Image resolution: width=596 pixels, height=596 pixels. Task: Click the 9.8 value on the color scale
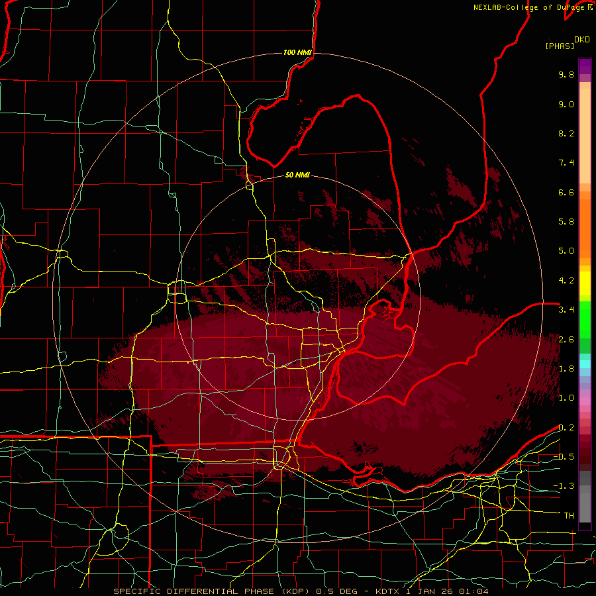(566, 74)
